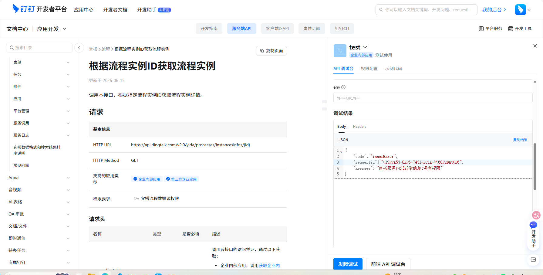Switch to the 开发指南 tab
The image size is (543, 275).
tap(209, 29)
